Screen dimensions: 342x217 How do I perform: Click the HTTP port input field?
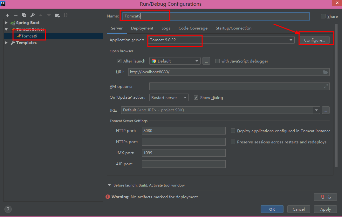184,131
